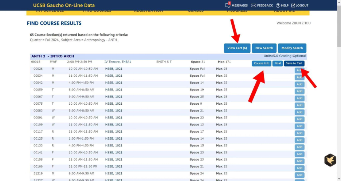Open the IV Theatre, THEA1 location link
The height and width of the screenshot is (181, 341).
tap(118, 62)
